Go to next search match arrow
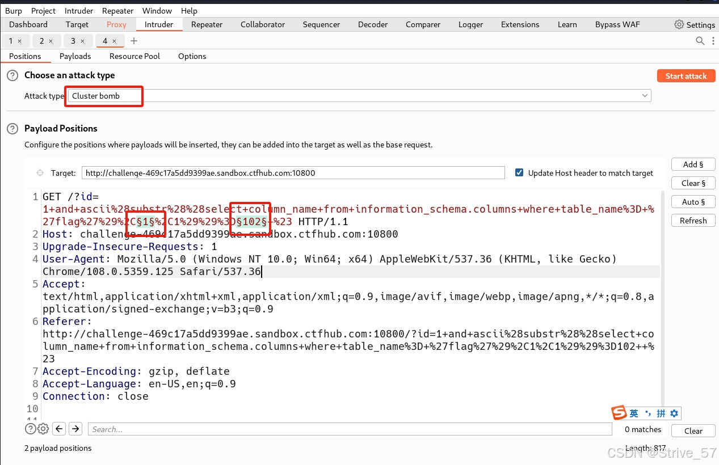This screenshot has height=465, width=719. pos(76,429)
